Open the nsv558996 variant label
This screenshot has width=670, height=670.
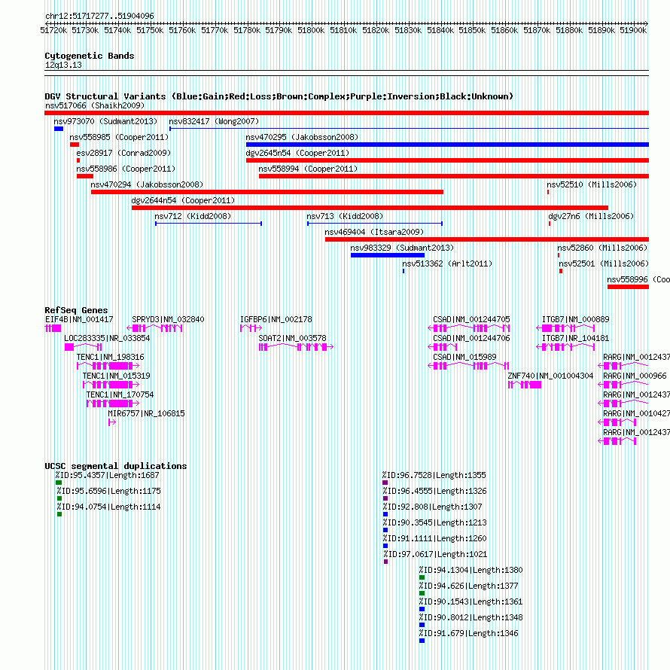(x=638, y=279)
